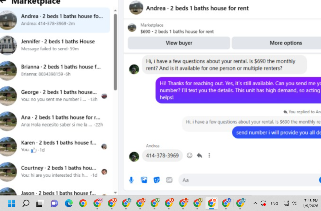The height and width of the screenshot is (211, 321).
Task: Open the Windows Start menu
Action: pyautogui.click(x=11, y=203)
